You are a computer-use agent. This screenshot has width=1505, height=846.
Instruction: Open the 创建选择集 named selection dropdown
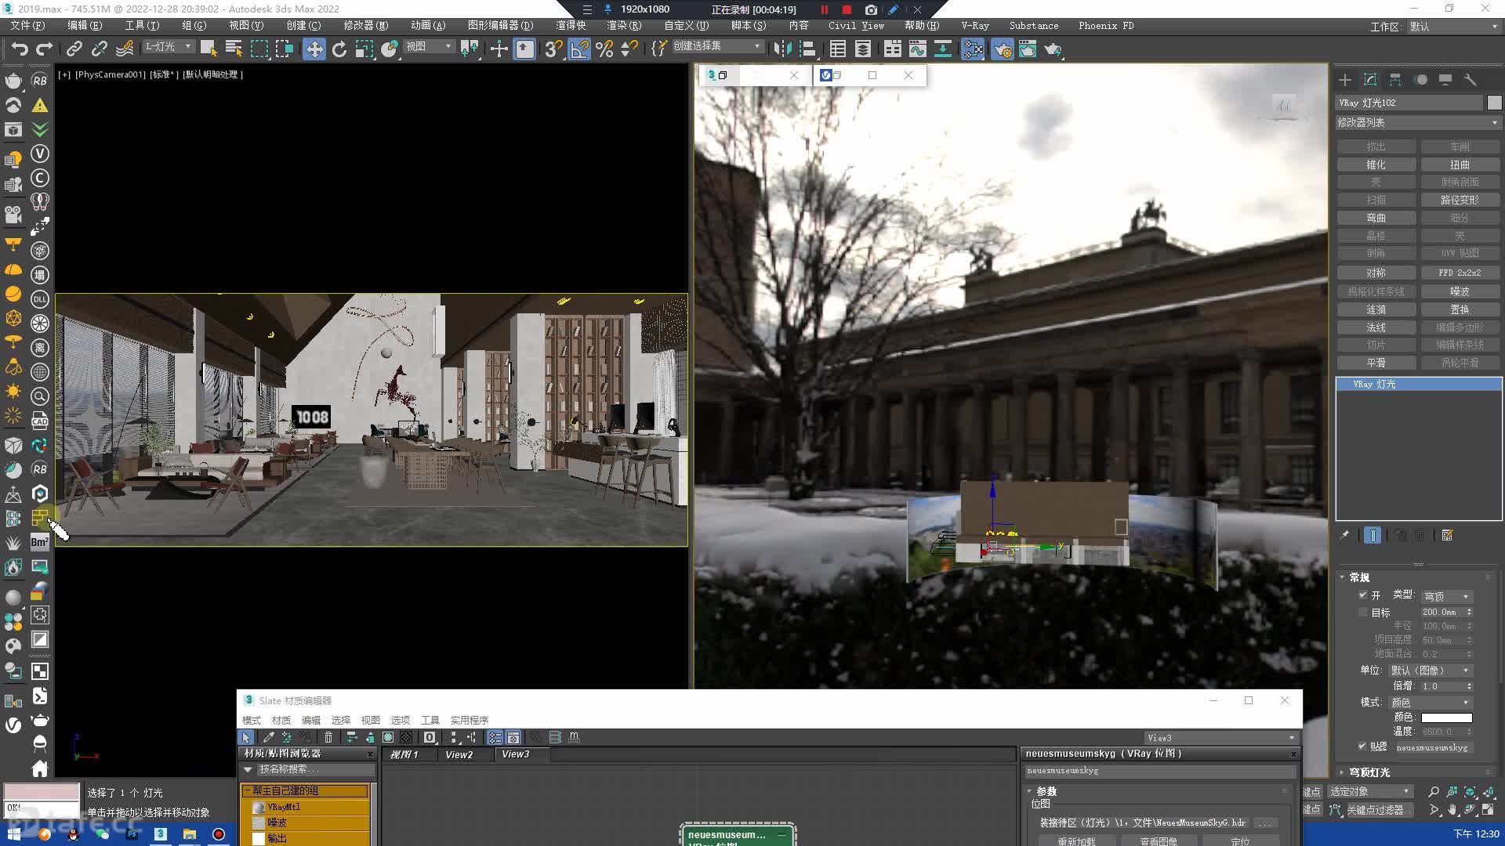coord(716,46)
